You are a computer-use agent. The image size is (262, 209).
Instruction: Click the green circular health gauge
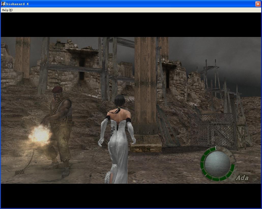point(217,164)
